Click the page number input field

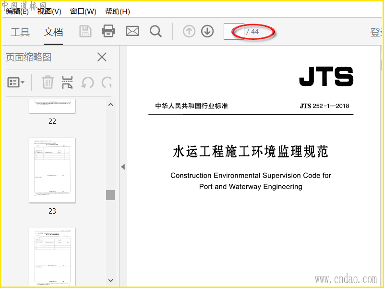coord(234,31)
